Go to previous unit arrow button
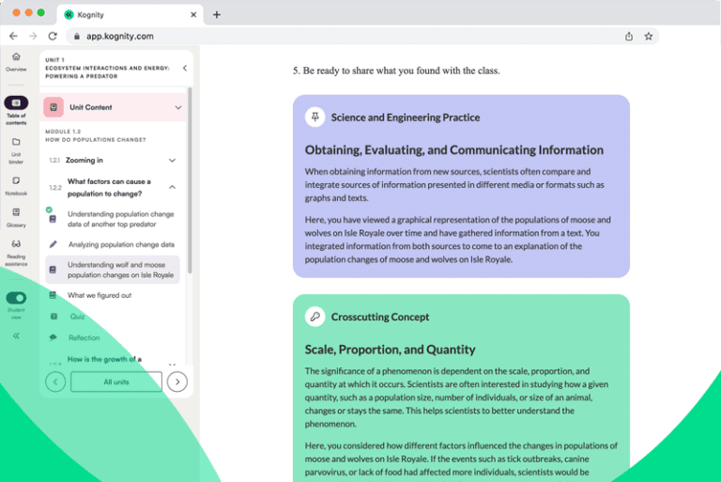This screenshot has height=482, width=721. tap(55, 381)
